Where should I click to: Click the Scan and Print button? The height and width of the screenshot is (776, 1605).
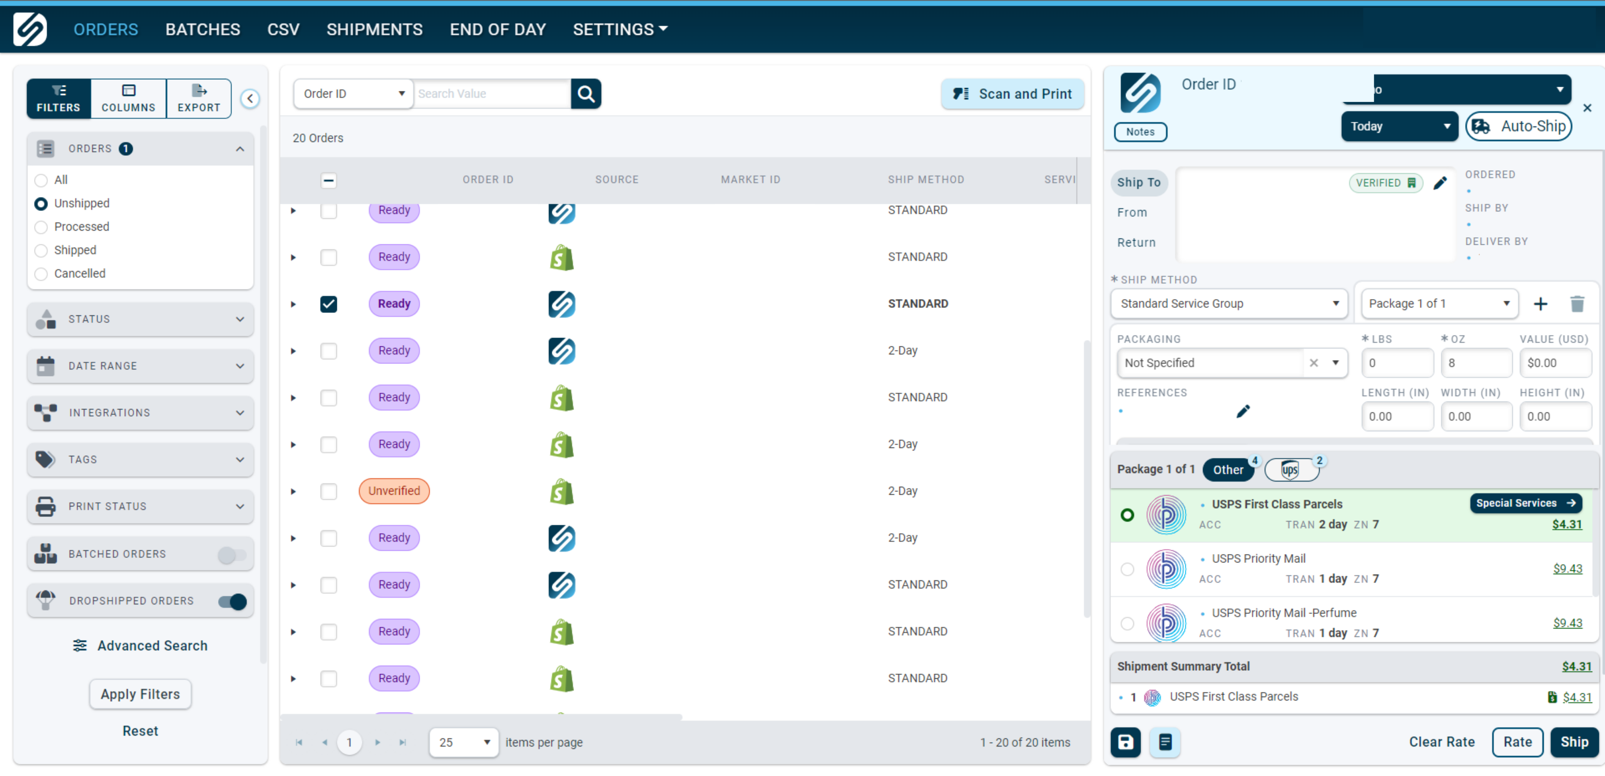click(1012, 94)
